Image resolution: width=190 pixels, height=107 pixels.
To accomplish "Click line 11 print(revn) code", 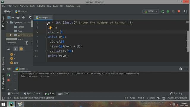I will pos(58,56).
